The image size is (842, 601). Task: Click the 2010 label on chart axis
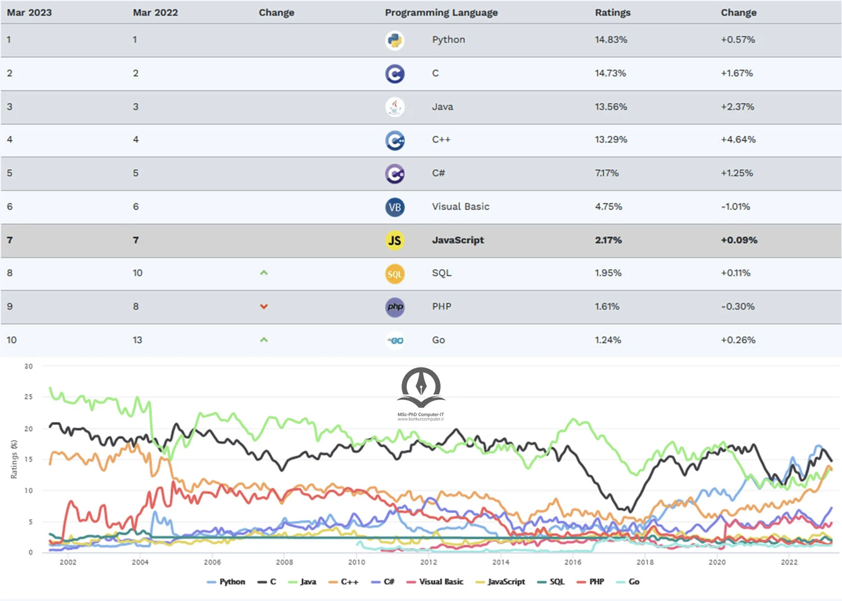(356, 562)
